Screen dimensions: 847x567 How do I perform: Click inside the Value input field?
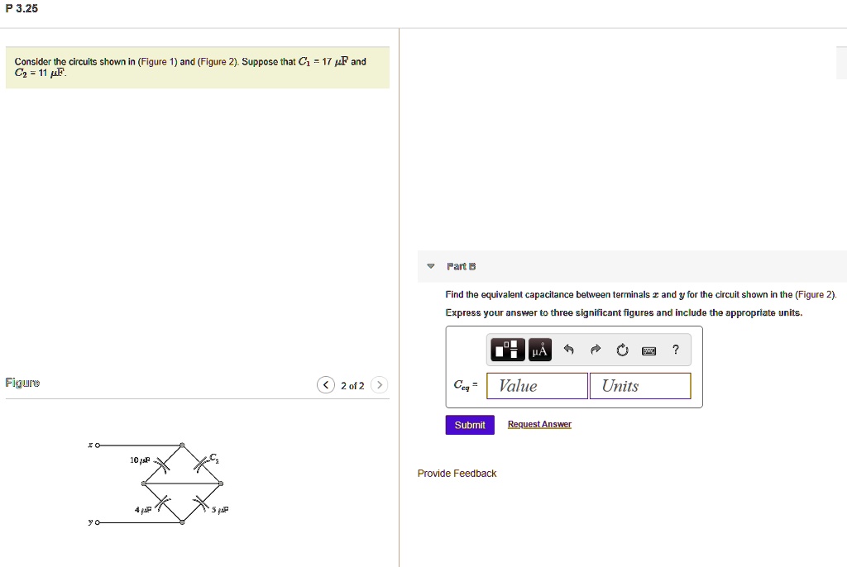pos(536,385)
